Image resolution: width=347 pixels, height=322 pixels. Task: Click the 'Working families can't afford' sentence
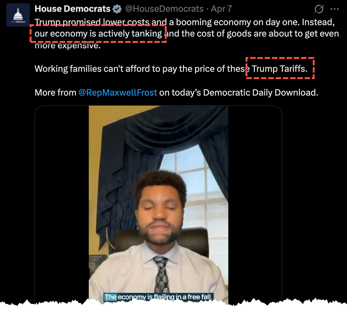[x=171, y=69]
